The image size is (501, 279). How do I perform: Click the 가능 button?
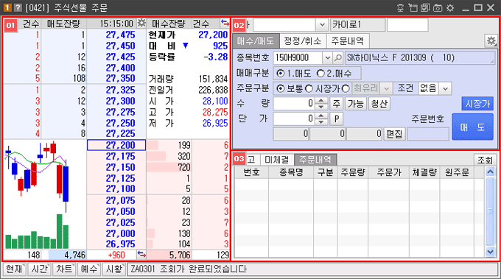pyautogui.click(x=356, y=104)
